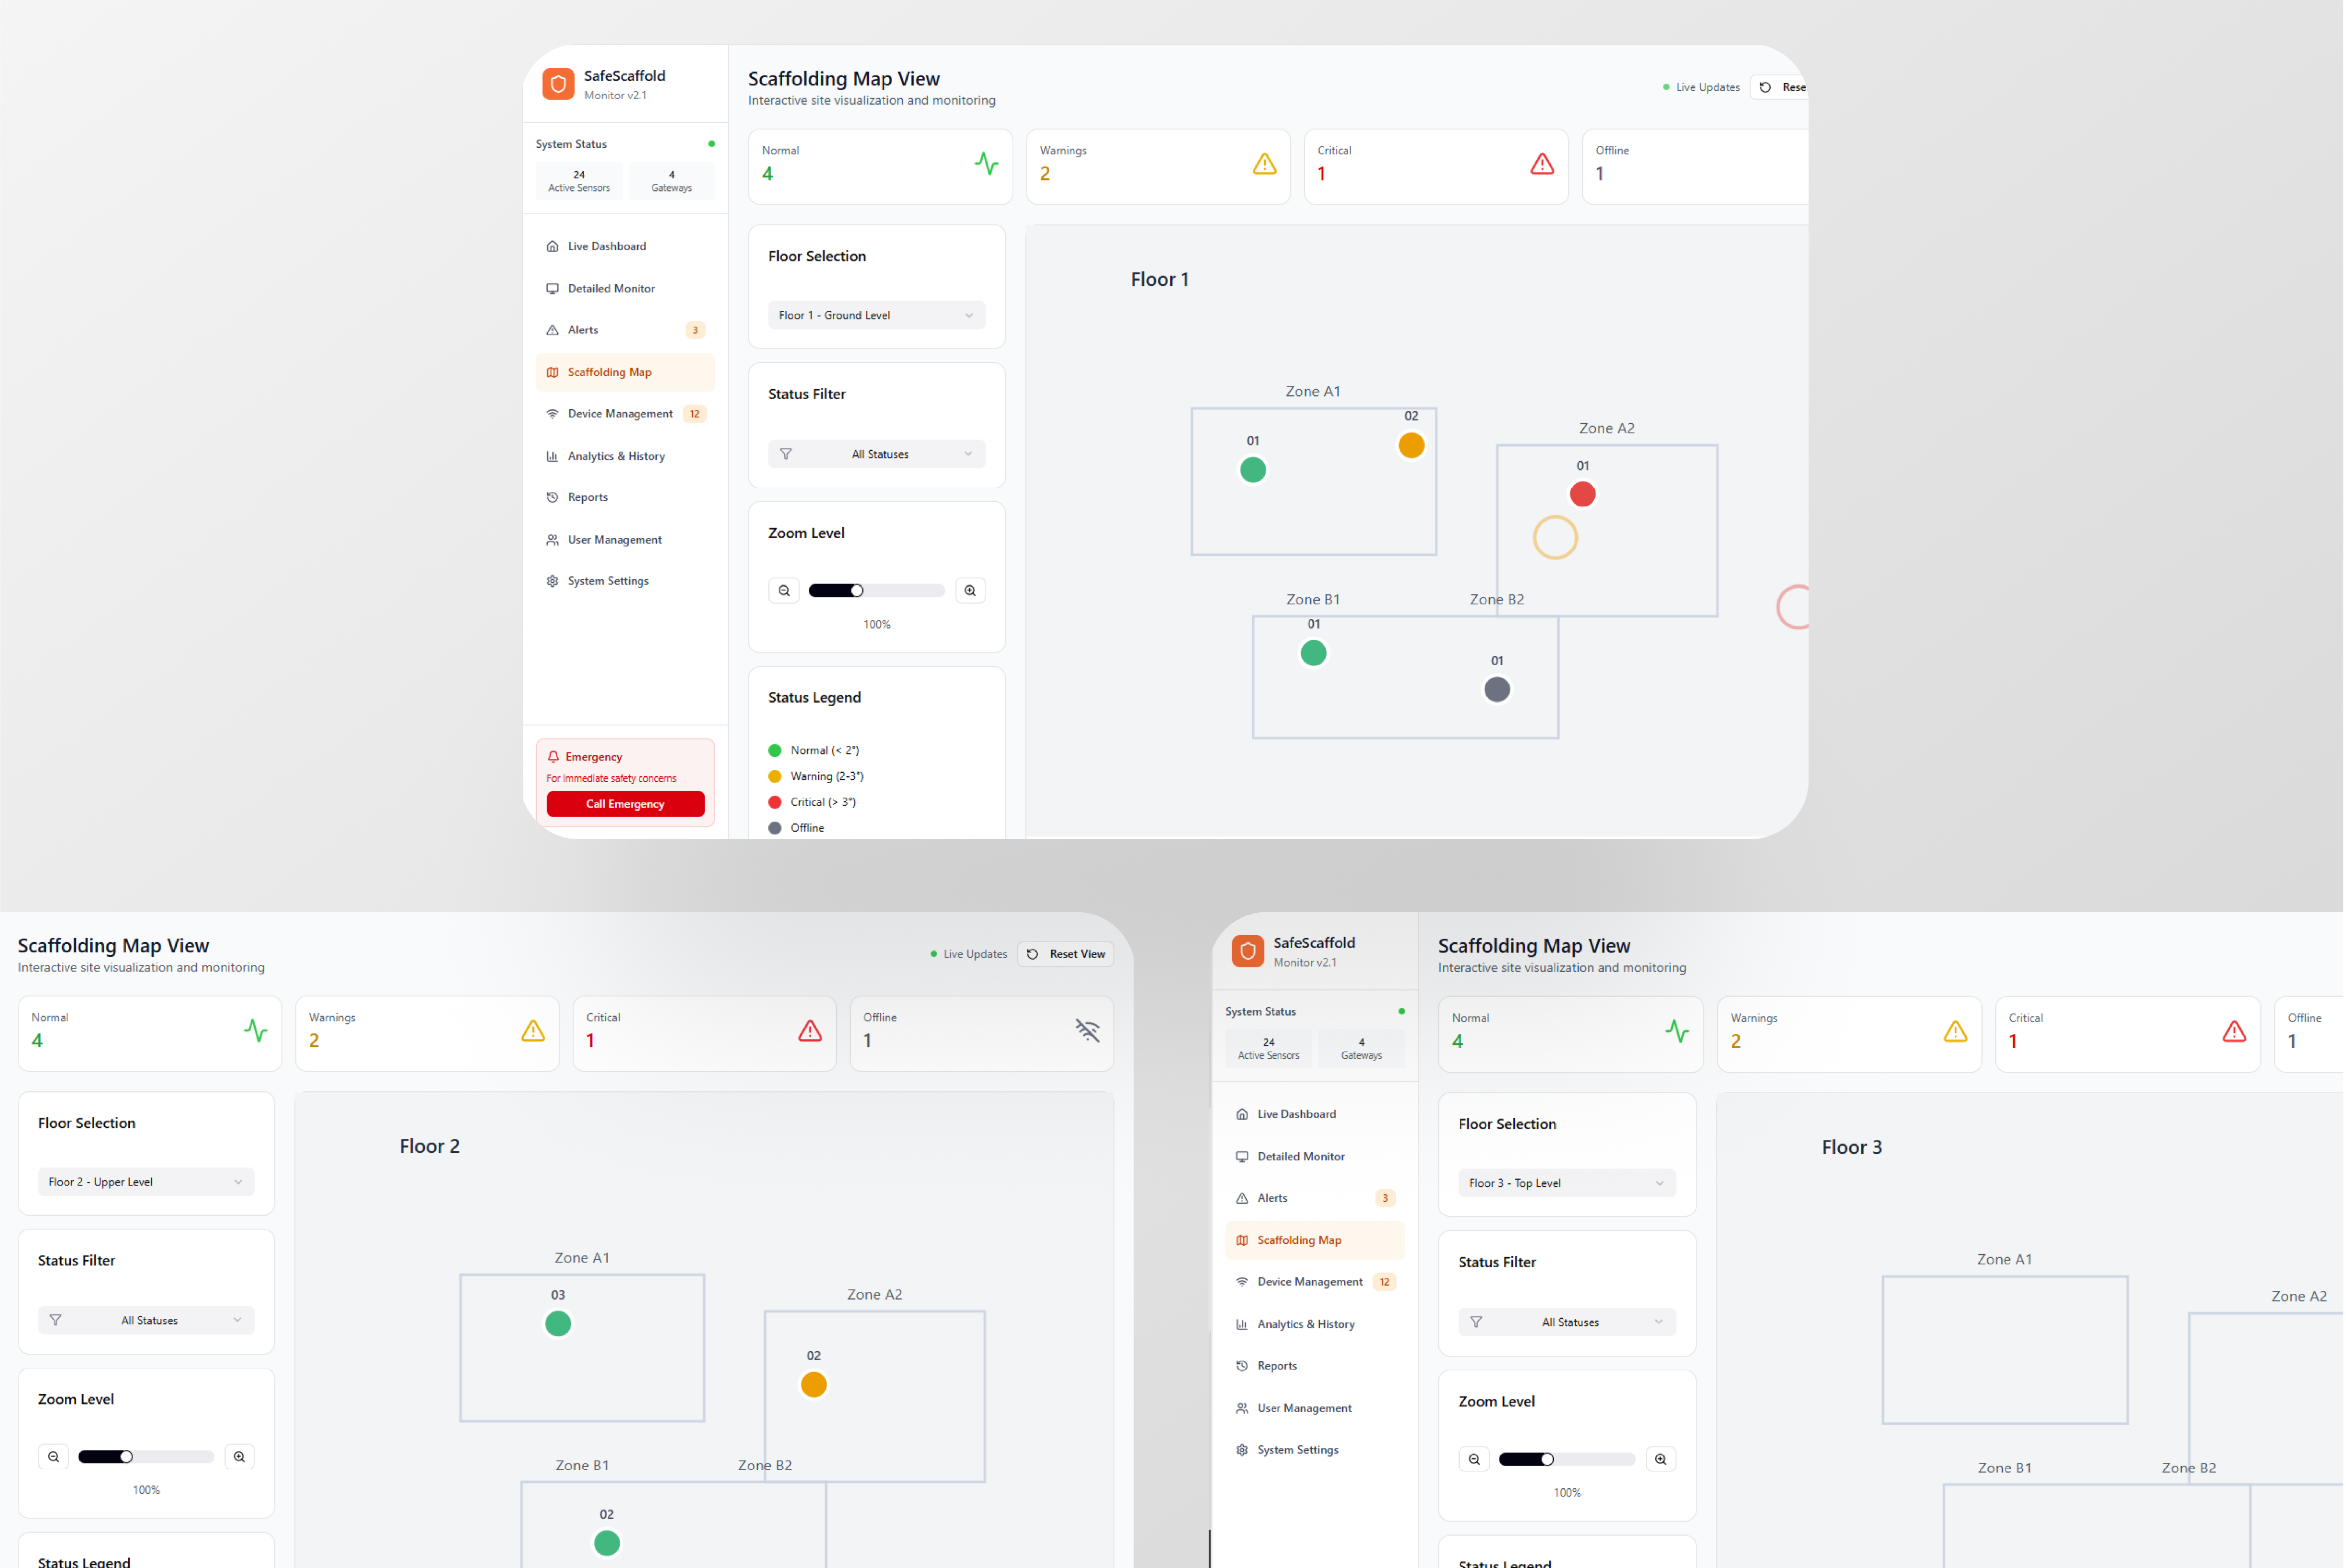Click 'Offline' legend entry in Floor 1 window

798,829
